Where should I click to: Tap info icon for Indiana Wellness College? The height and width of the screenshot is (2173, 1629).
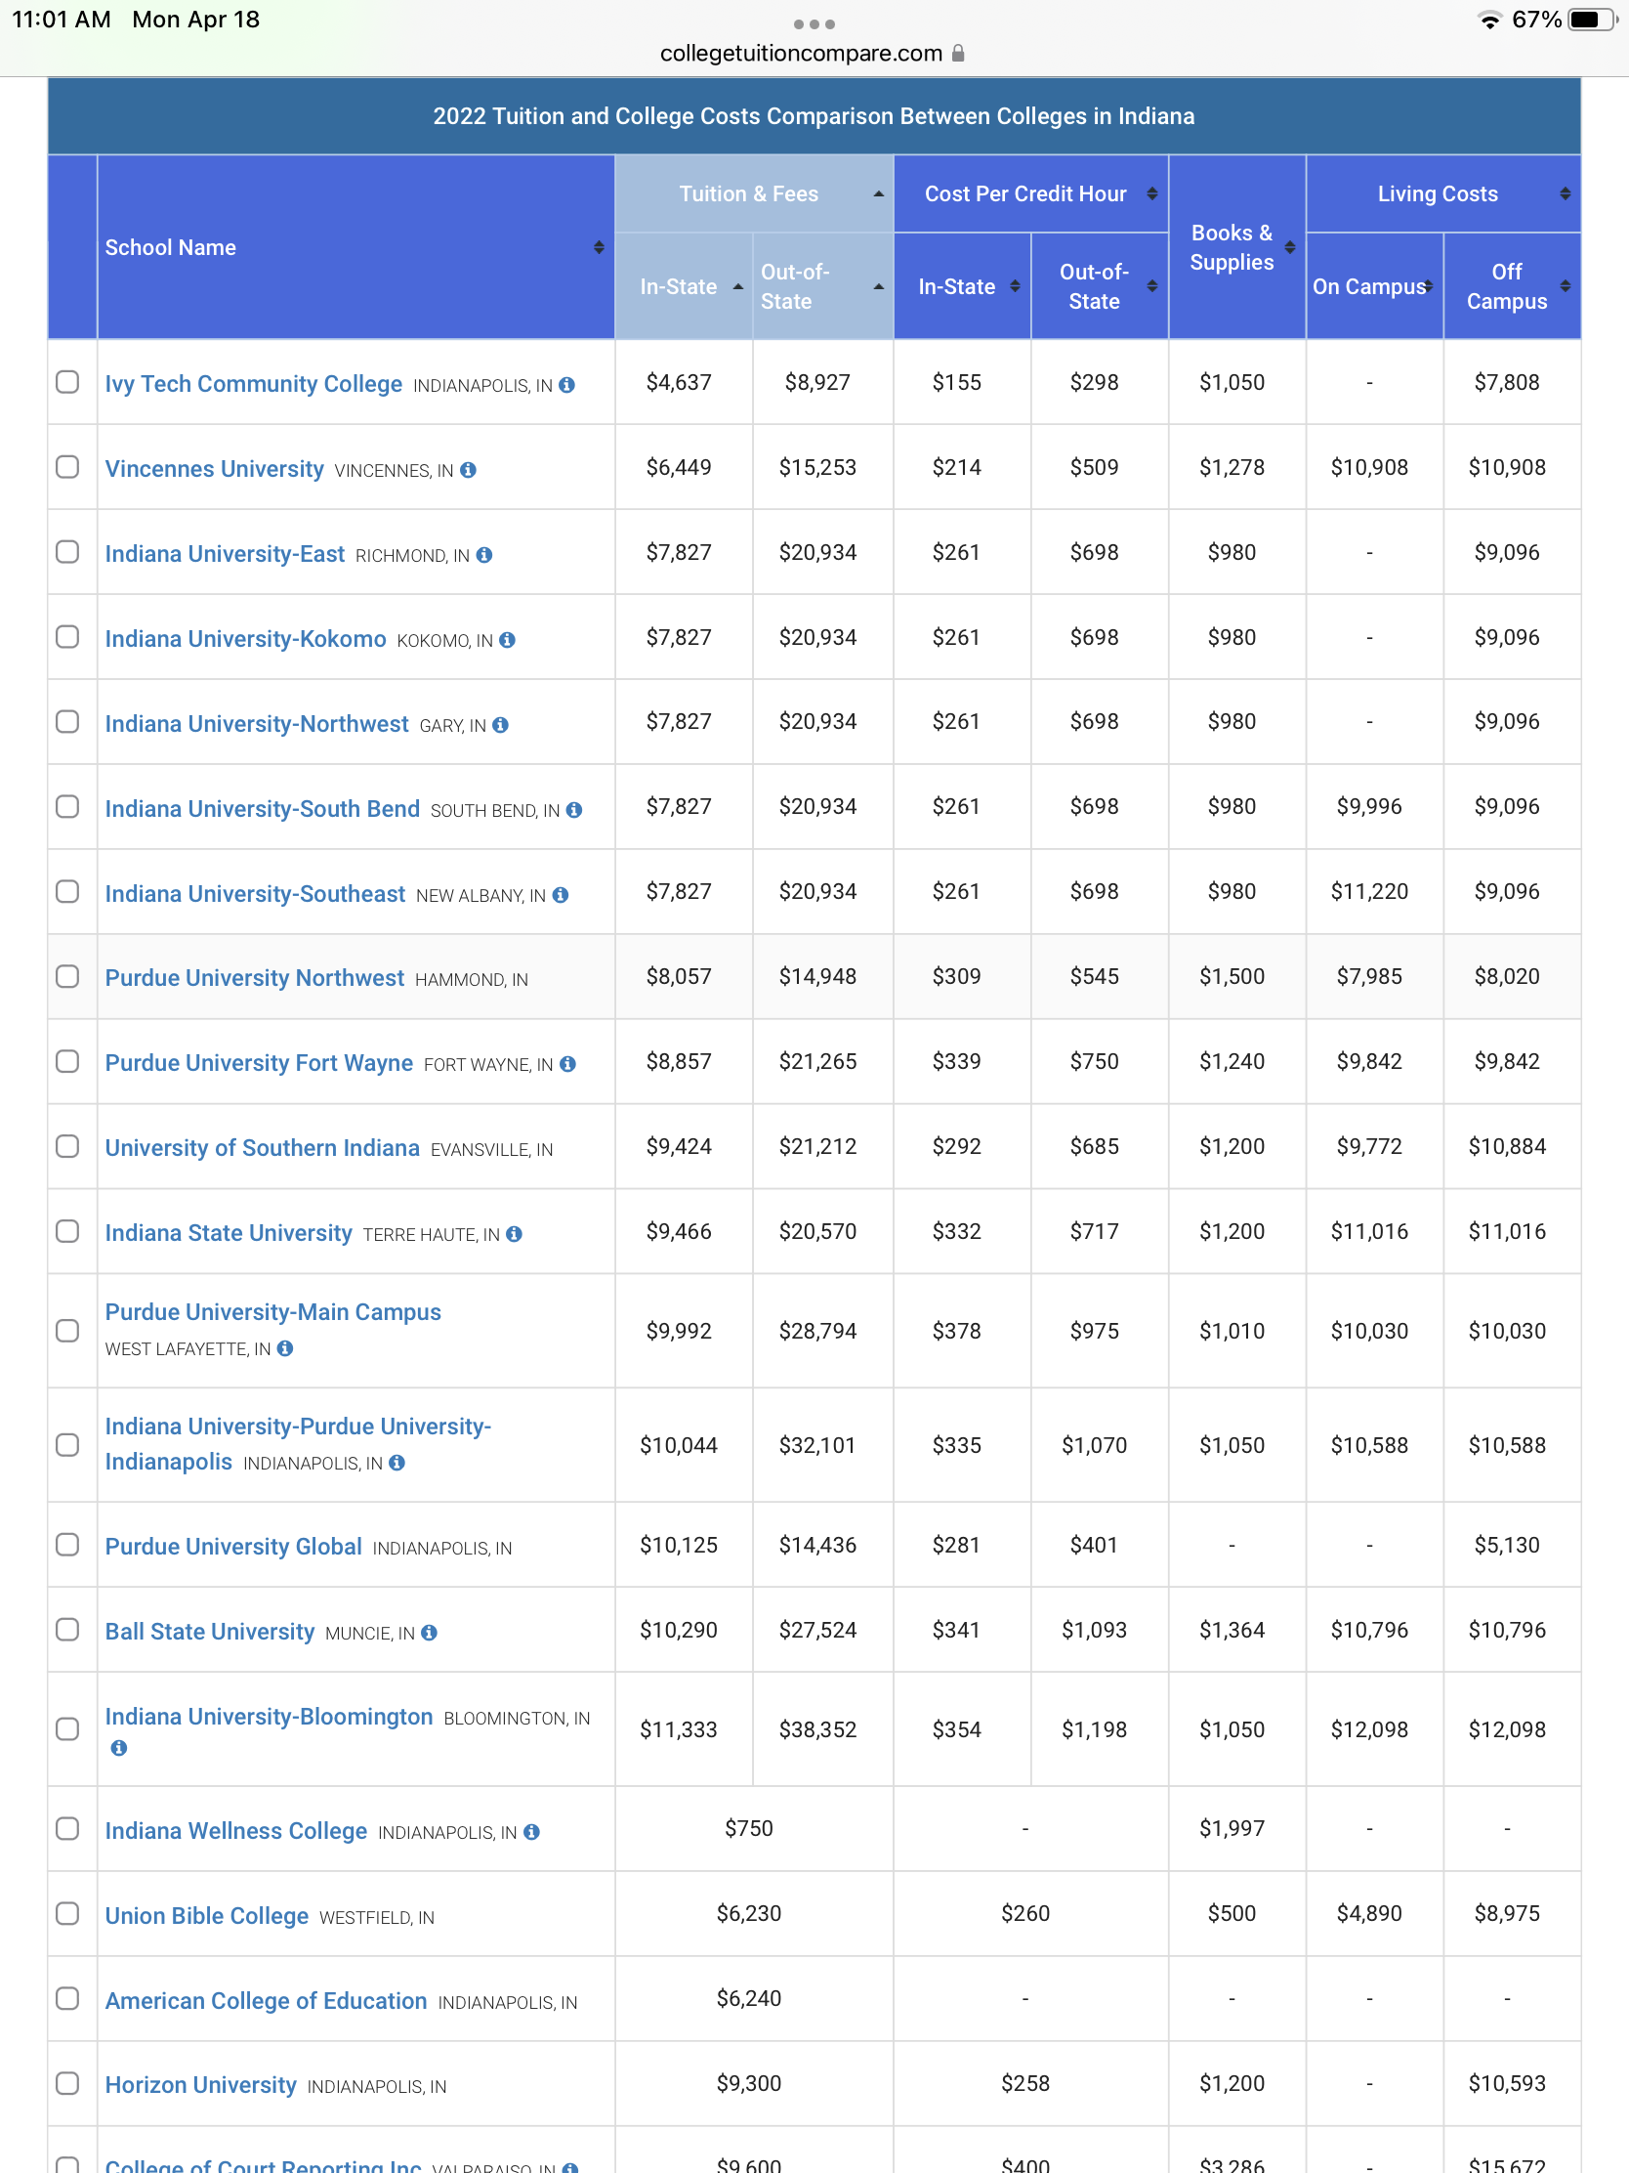pos(531,1832)
